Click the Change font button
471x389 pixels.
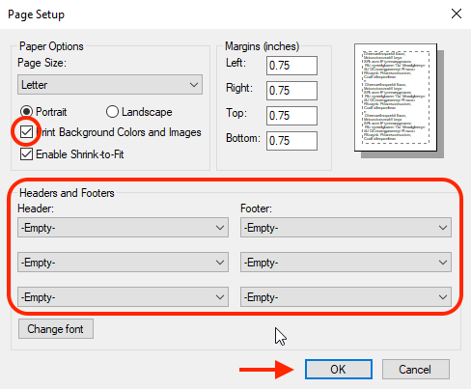coord(56,329)
